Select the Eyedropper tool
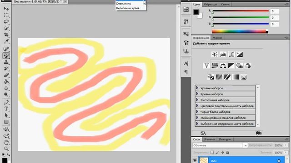This screenshot has height=163, width=291. [6, 41]
